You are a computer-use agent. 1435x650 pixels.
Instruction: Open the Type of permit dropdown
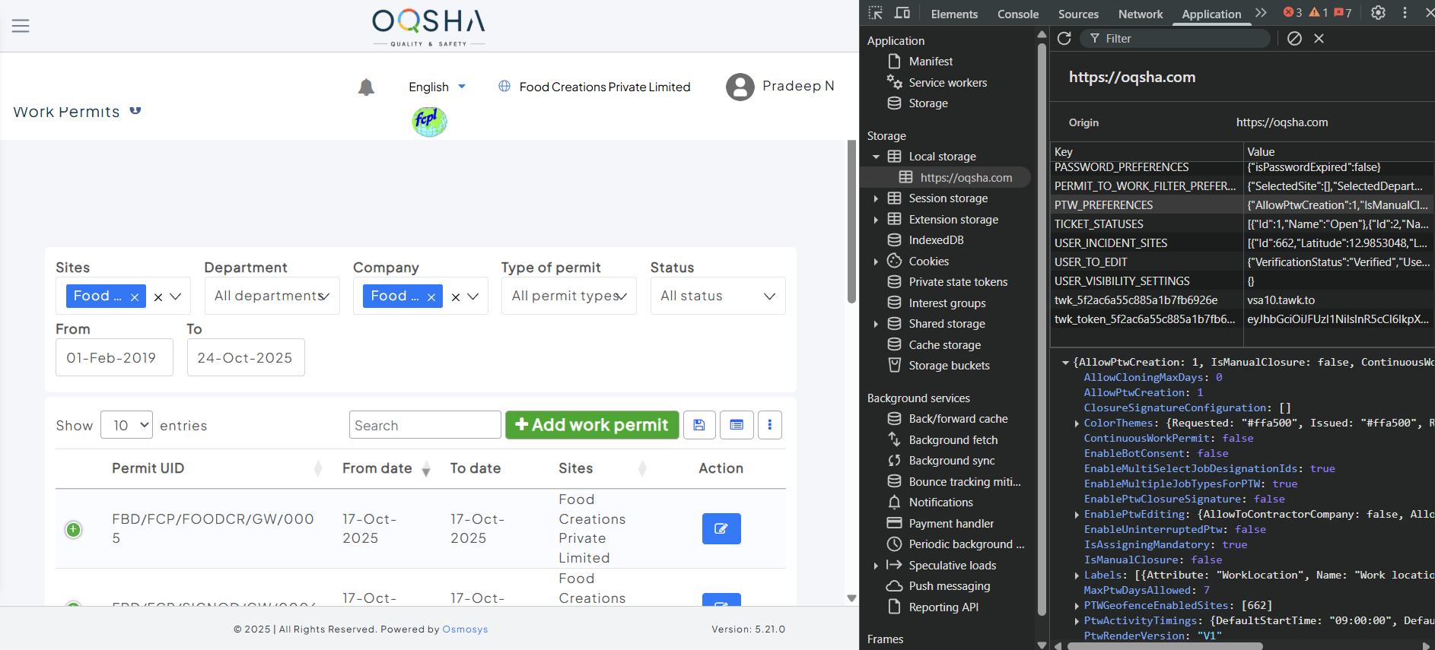click(x=568, y=296)
